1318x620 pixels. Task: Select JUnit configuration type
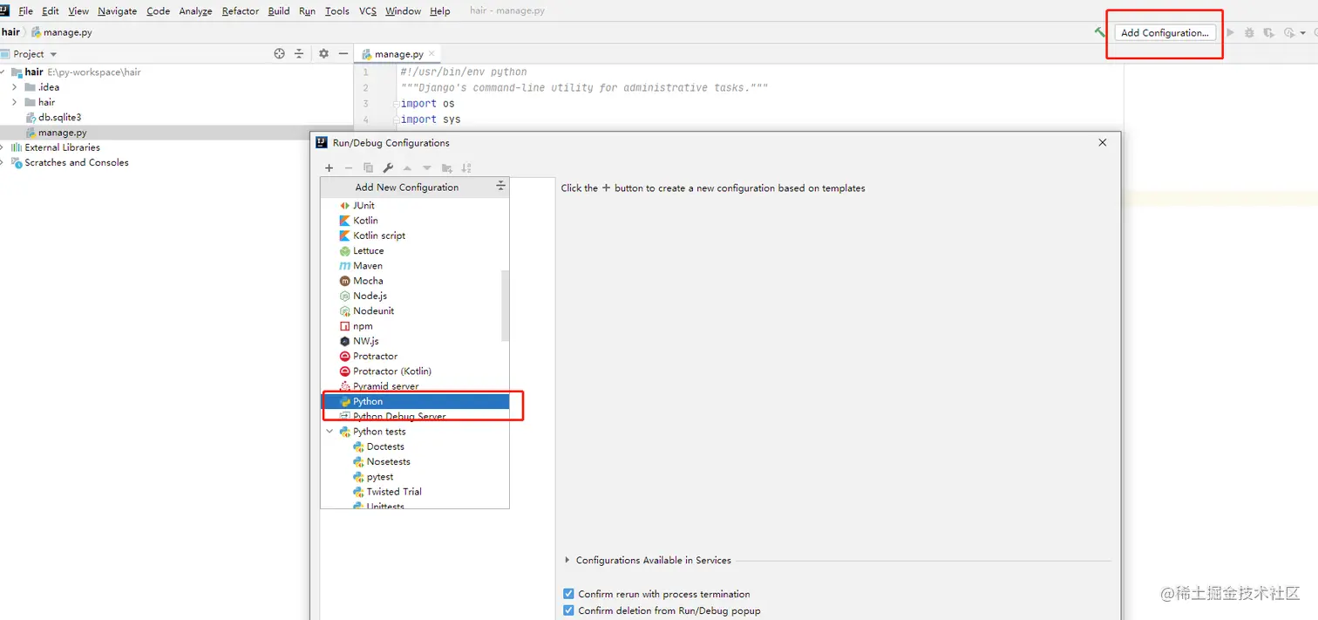point(415,205)
